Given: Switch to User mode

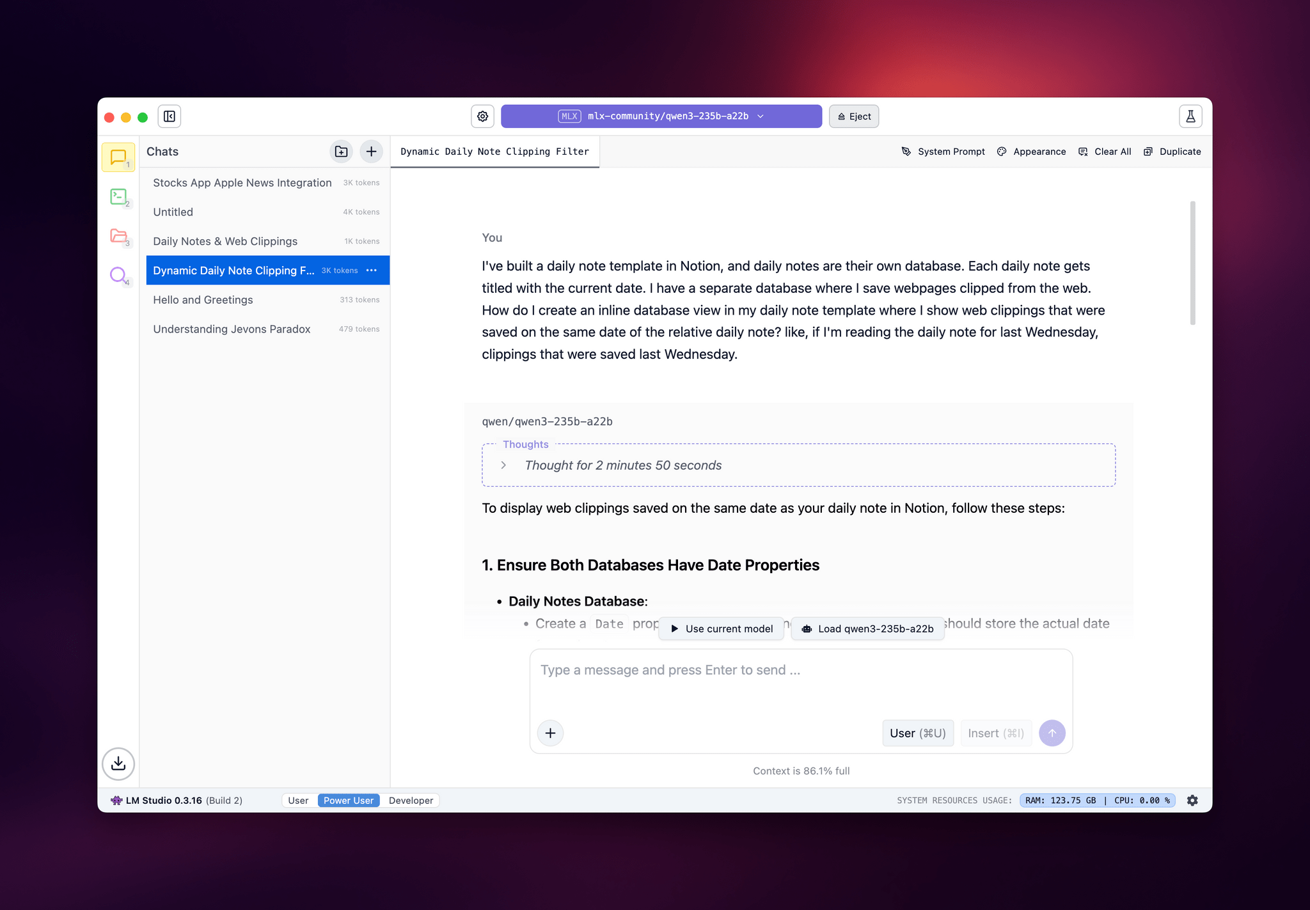Looking at the screenshot, I should tap(298, 801).
